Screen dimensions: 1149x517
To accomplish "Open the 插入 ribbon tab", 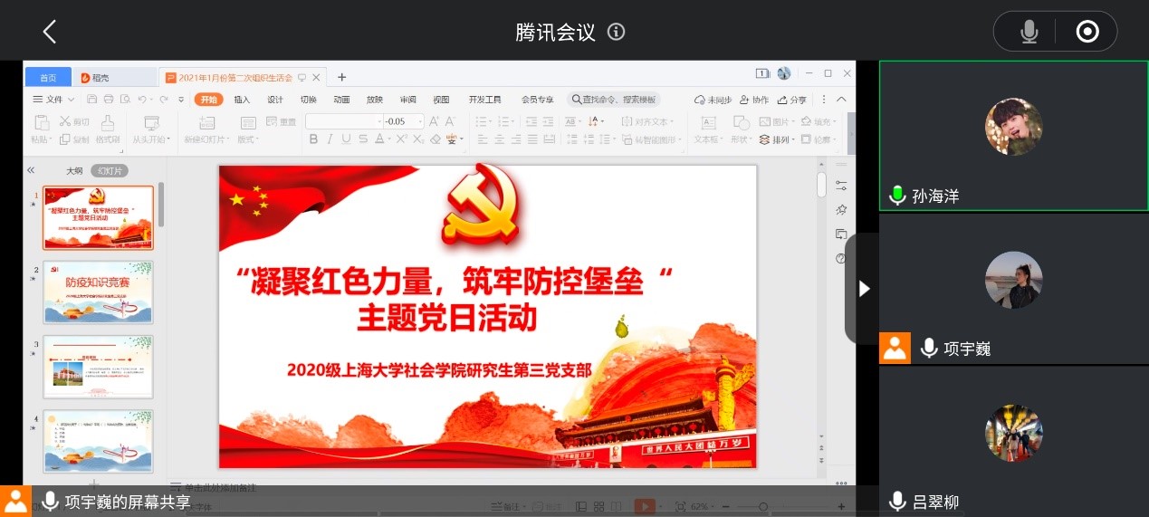I will point(242,100).
